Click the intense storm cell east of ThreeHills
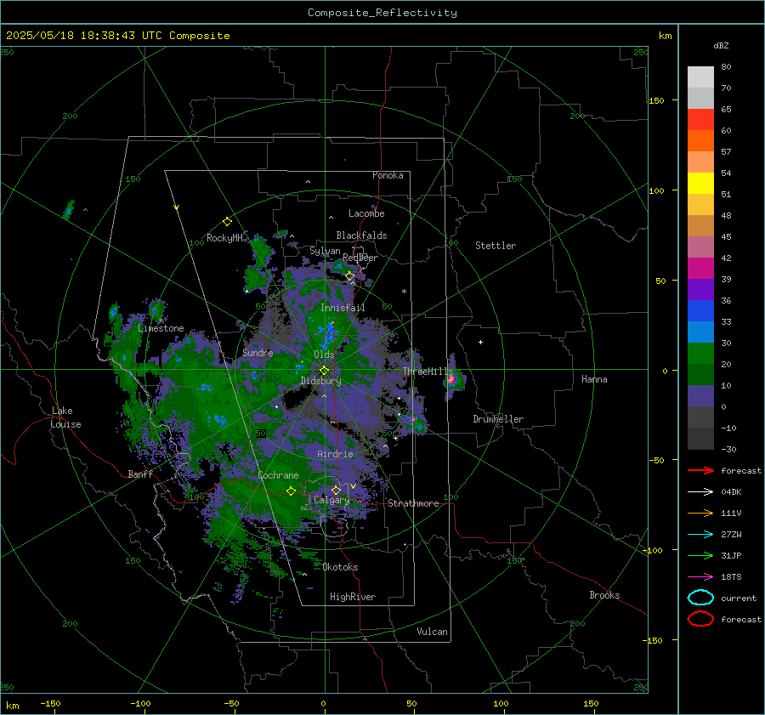This screenshot has height=715, width=765. click(452, 378)
